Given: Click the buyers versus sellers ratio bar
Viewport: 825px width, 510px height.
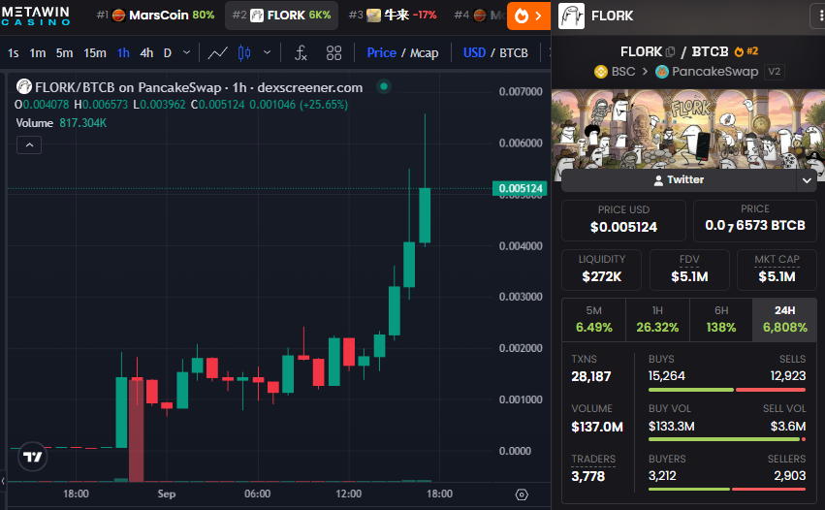Looking at the screenshot, I should [727, 490].
